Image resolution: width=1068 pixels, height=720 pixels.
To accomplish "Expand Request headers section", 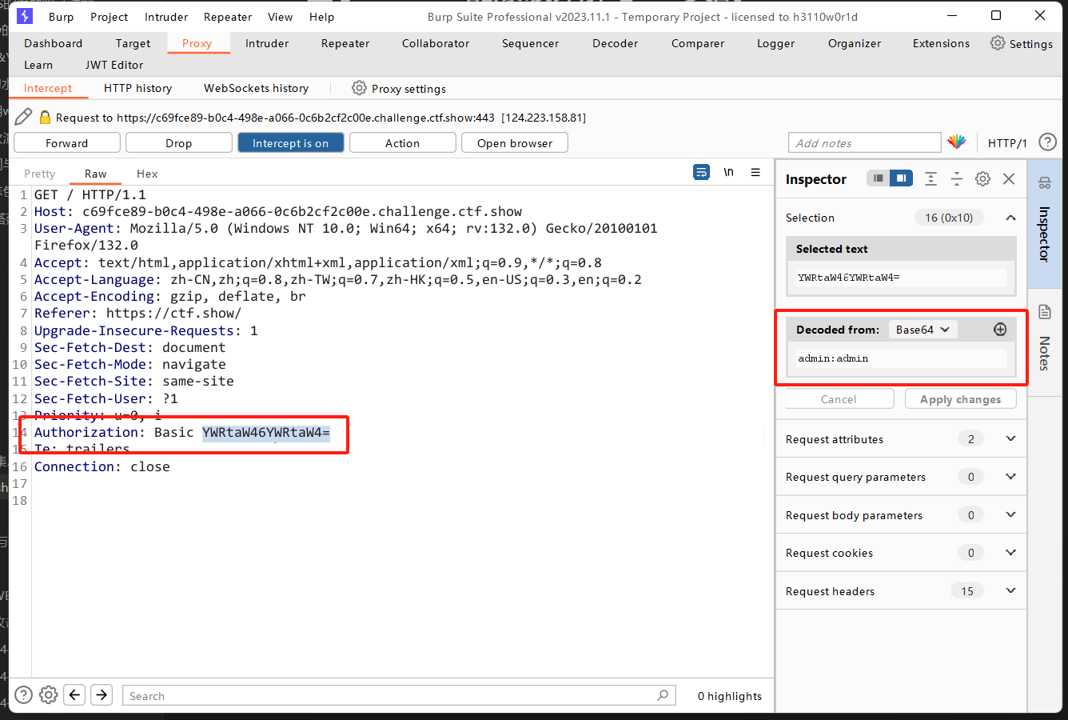I will click(x=901, y=590).
